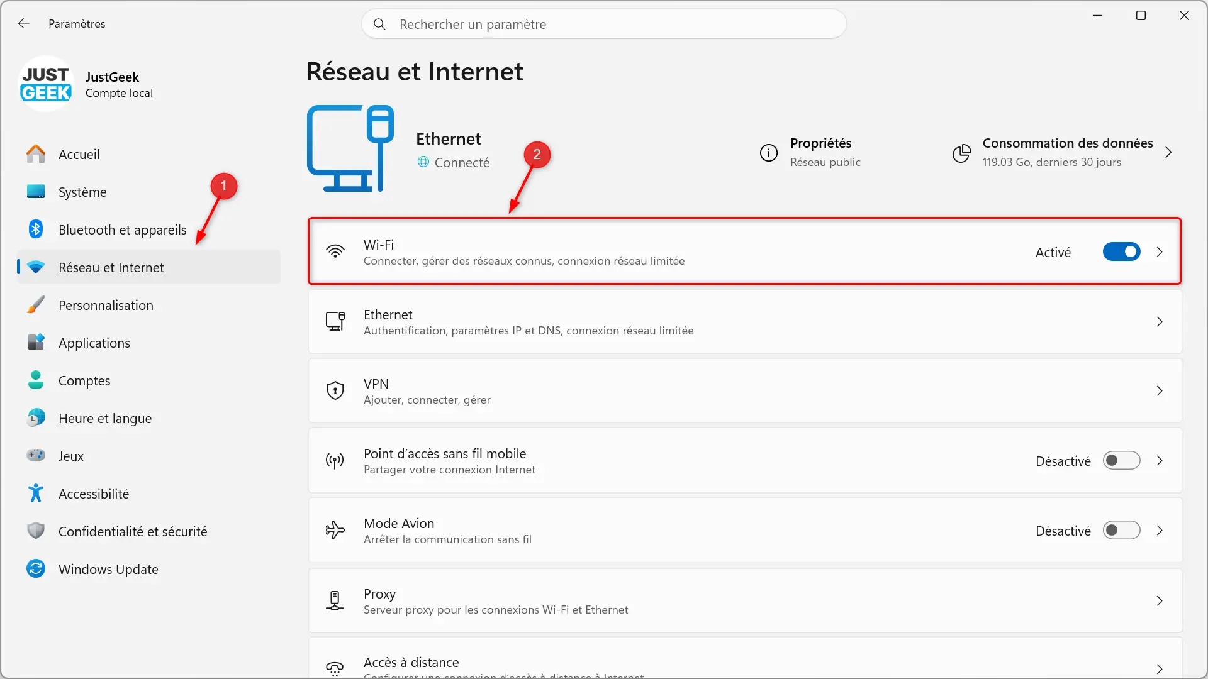This screenshot has height=679, width=1208.
Task: Open Proxy row chevron
Action: point(1160,601)
